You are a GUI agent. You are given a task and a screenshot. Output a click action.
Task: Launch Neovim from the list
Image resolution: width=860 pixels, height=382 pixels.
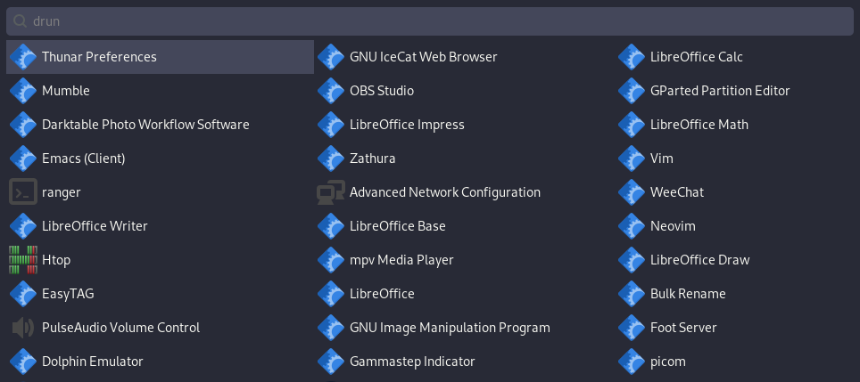[x=734, y=226]
